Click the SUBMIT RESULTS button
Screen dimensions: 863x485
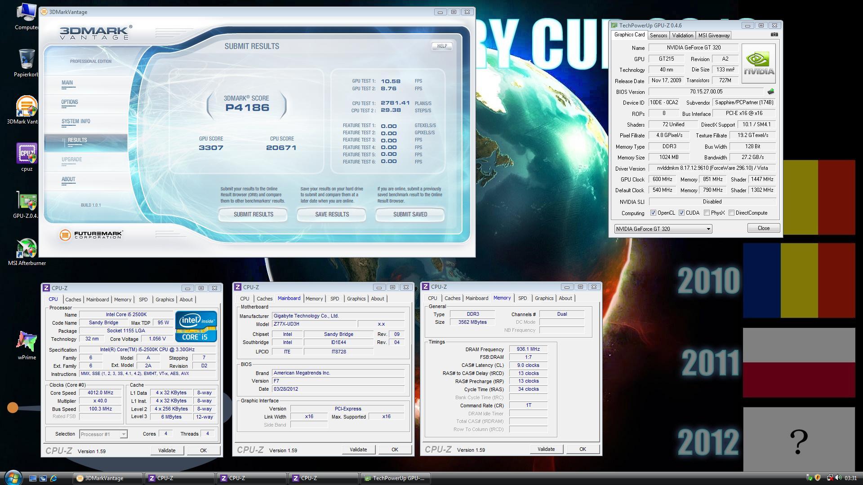point(253,214)
